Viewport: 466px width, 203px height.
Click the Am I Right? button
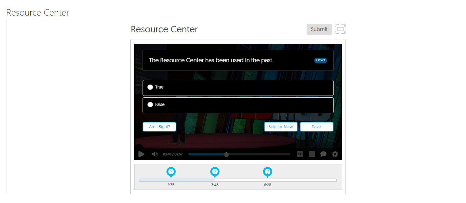coord(159,127)
